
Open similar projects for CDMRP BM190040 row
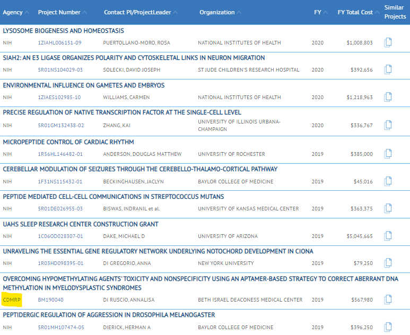388,299
